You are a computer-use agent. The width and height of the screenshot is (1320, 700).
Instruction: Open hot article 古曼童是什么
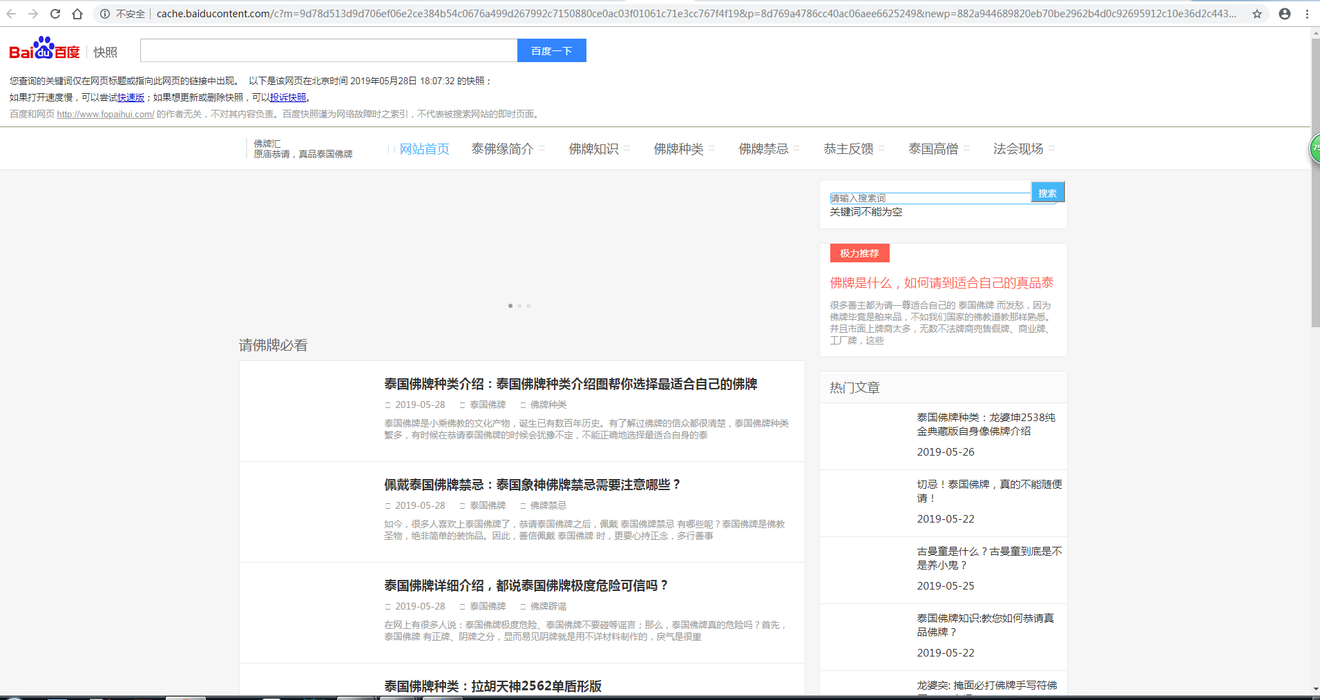[x=989, y=558]
